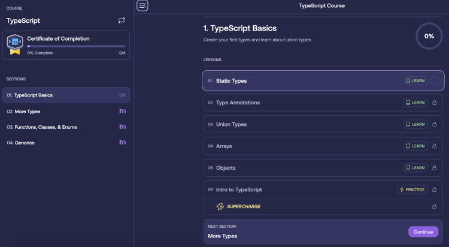Click the section description about union types
The image size is (449, 247).
coord(257,40)
